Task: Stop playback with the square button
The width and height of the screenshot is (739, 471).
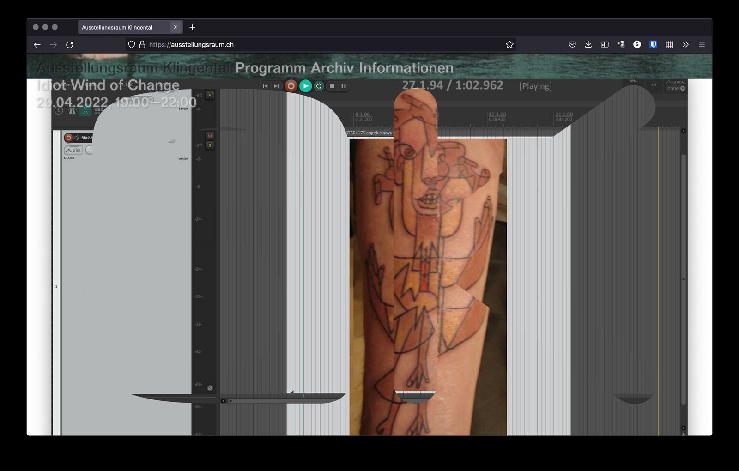Action: pyautogui.click(x=332, y=86)
